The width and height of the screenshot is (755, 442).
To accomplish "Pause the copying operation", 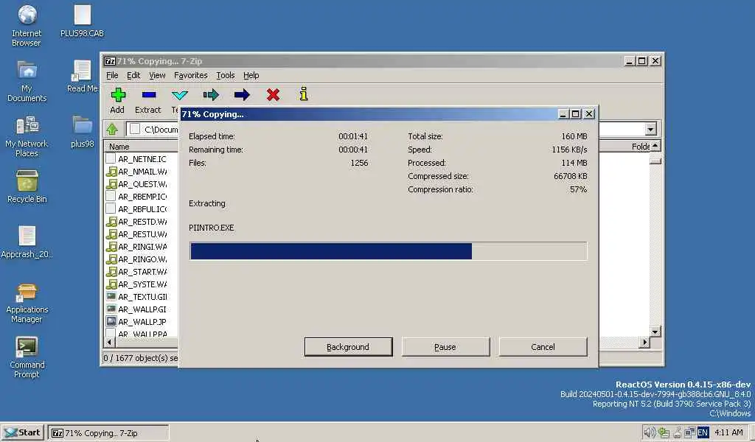I will (445, 347).
